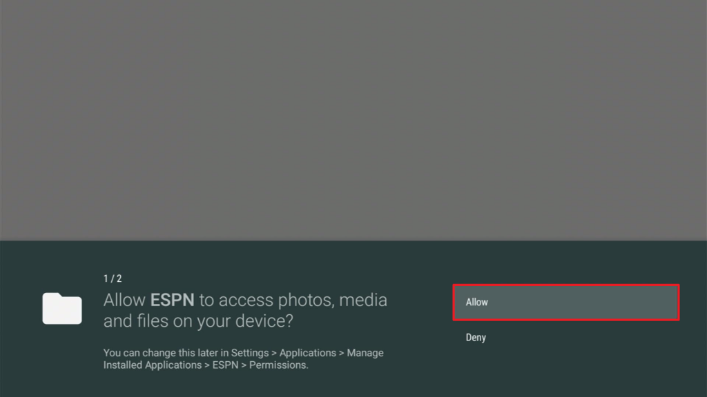Click the white folder icon
707x397 pixels.
point(62,308)
